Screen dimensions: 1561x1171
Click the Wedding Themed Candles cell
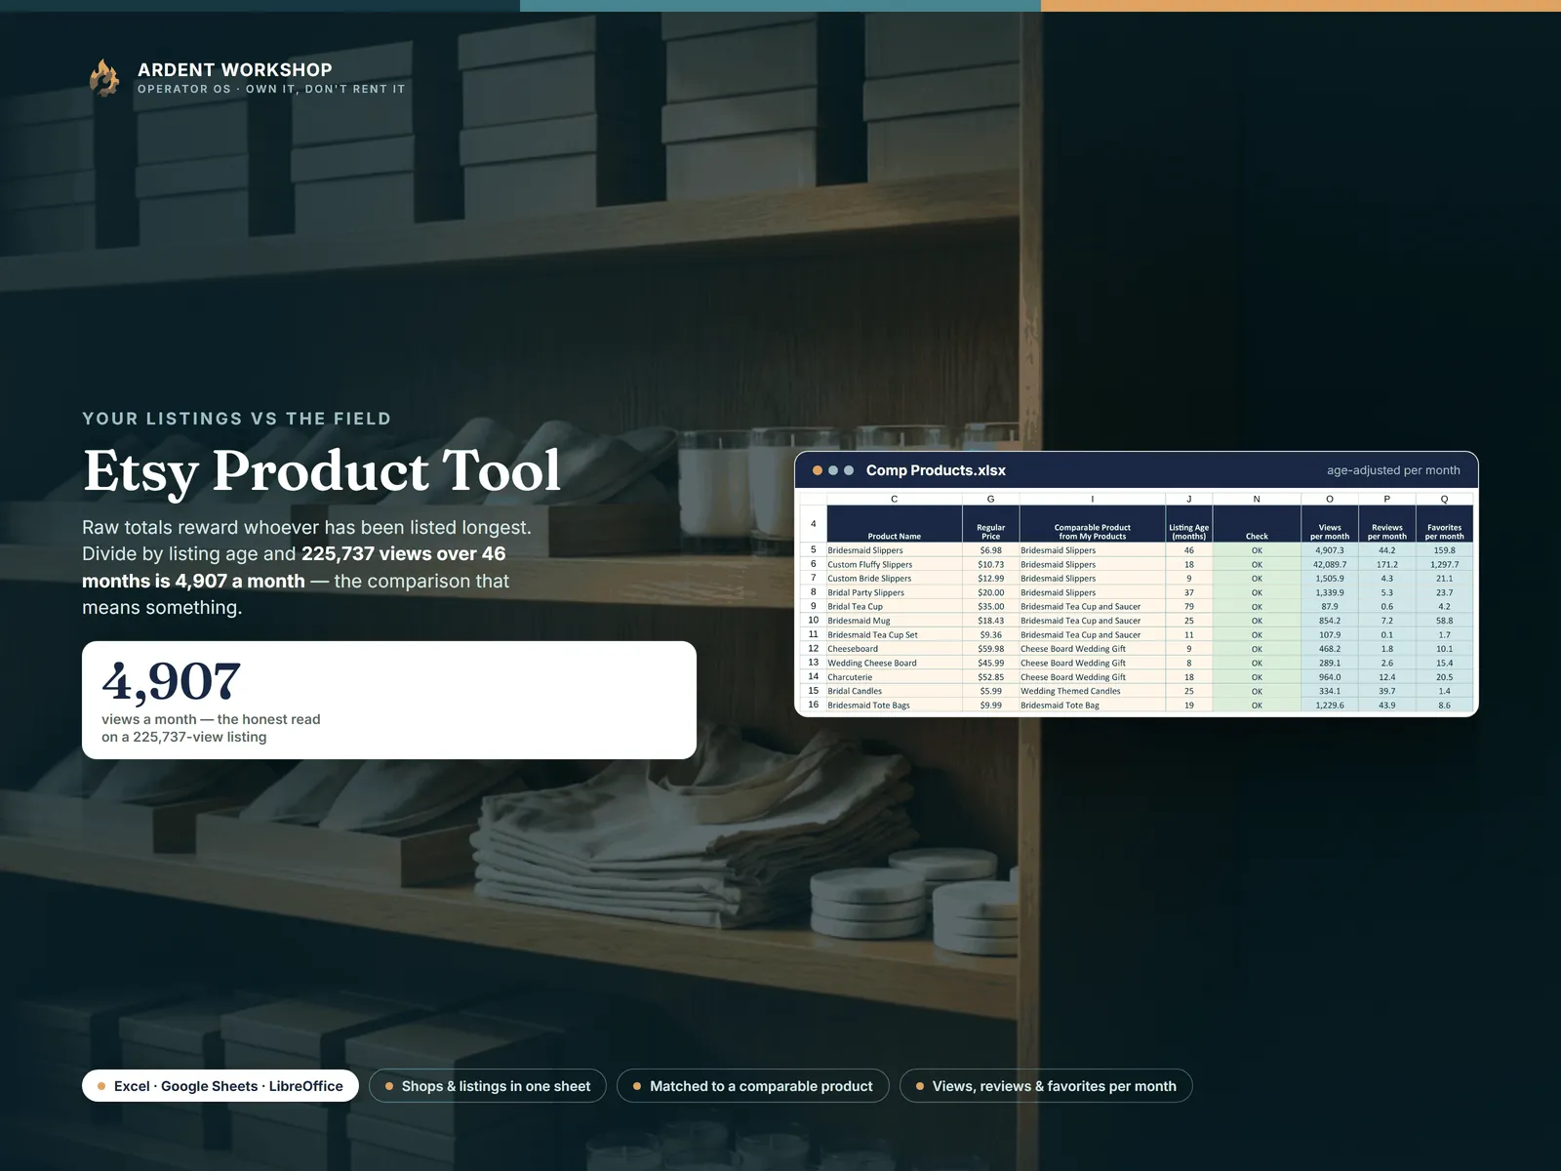[x=1093, y=691]
